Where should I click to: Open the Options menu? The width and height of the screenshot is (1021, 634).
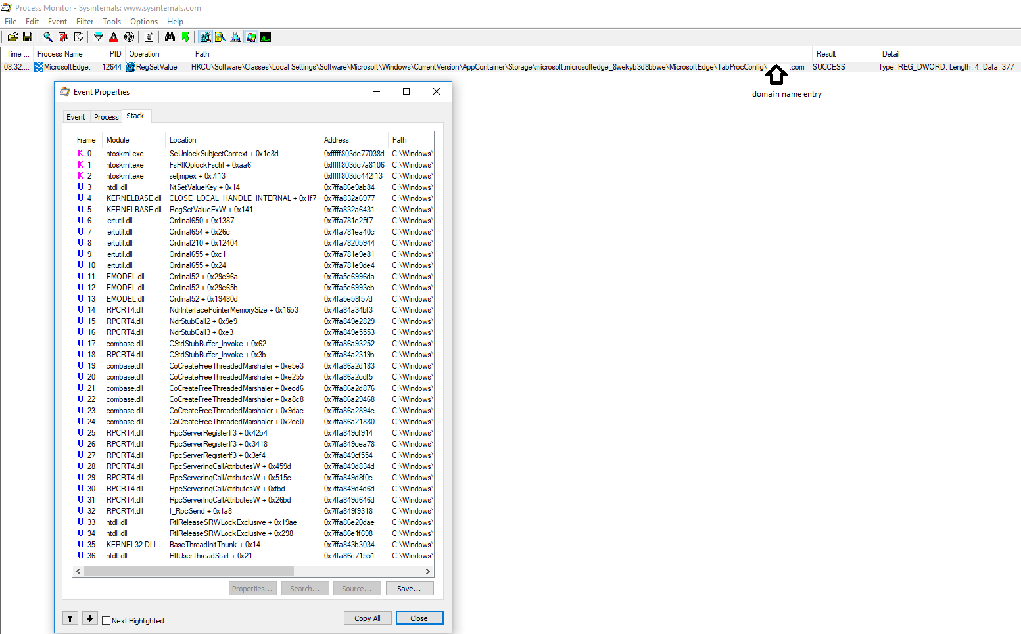144,22
